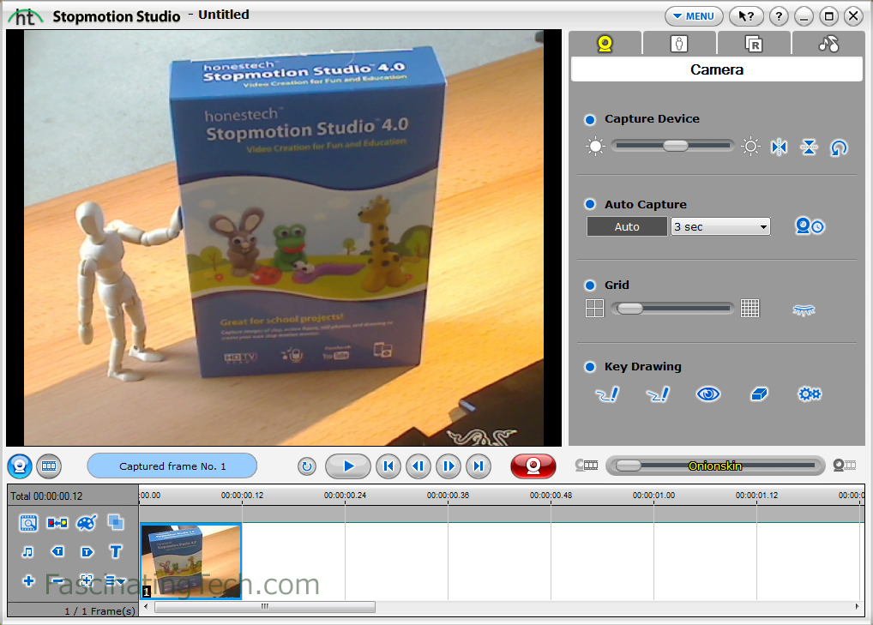Toggle Key Drawing visibility eye
Image resolution: width=873 pixels, height=625 pixels.
coord(708,394)
